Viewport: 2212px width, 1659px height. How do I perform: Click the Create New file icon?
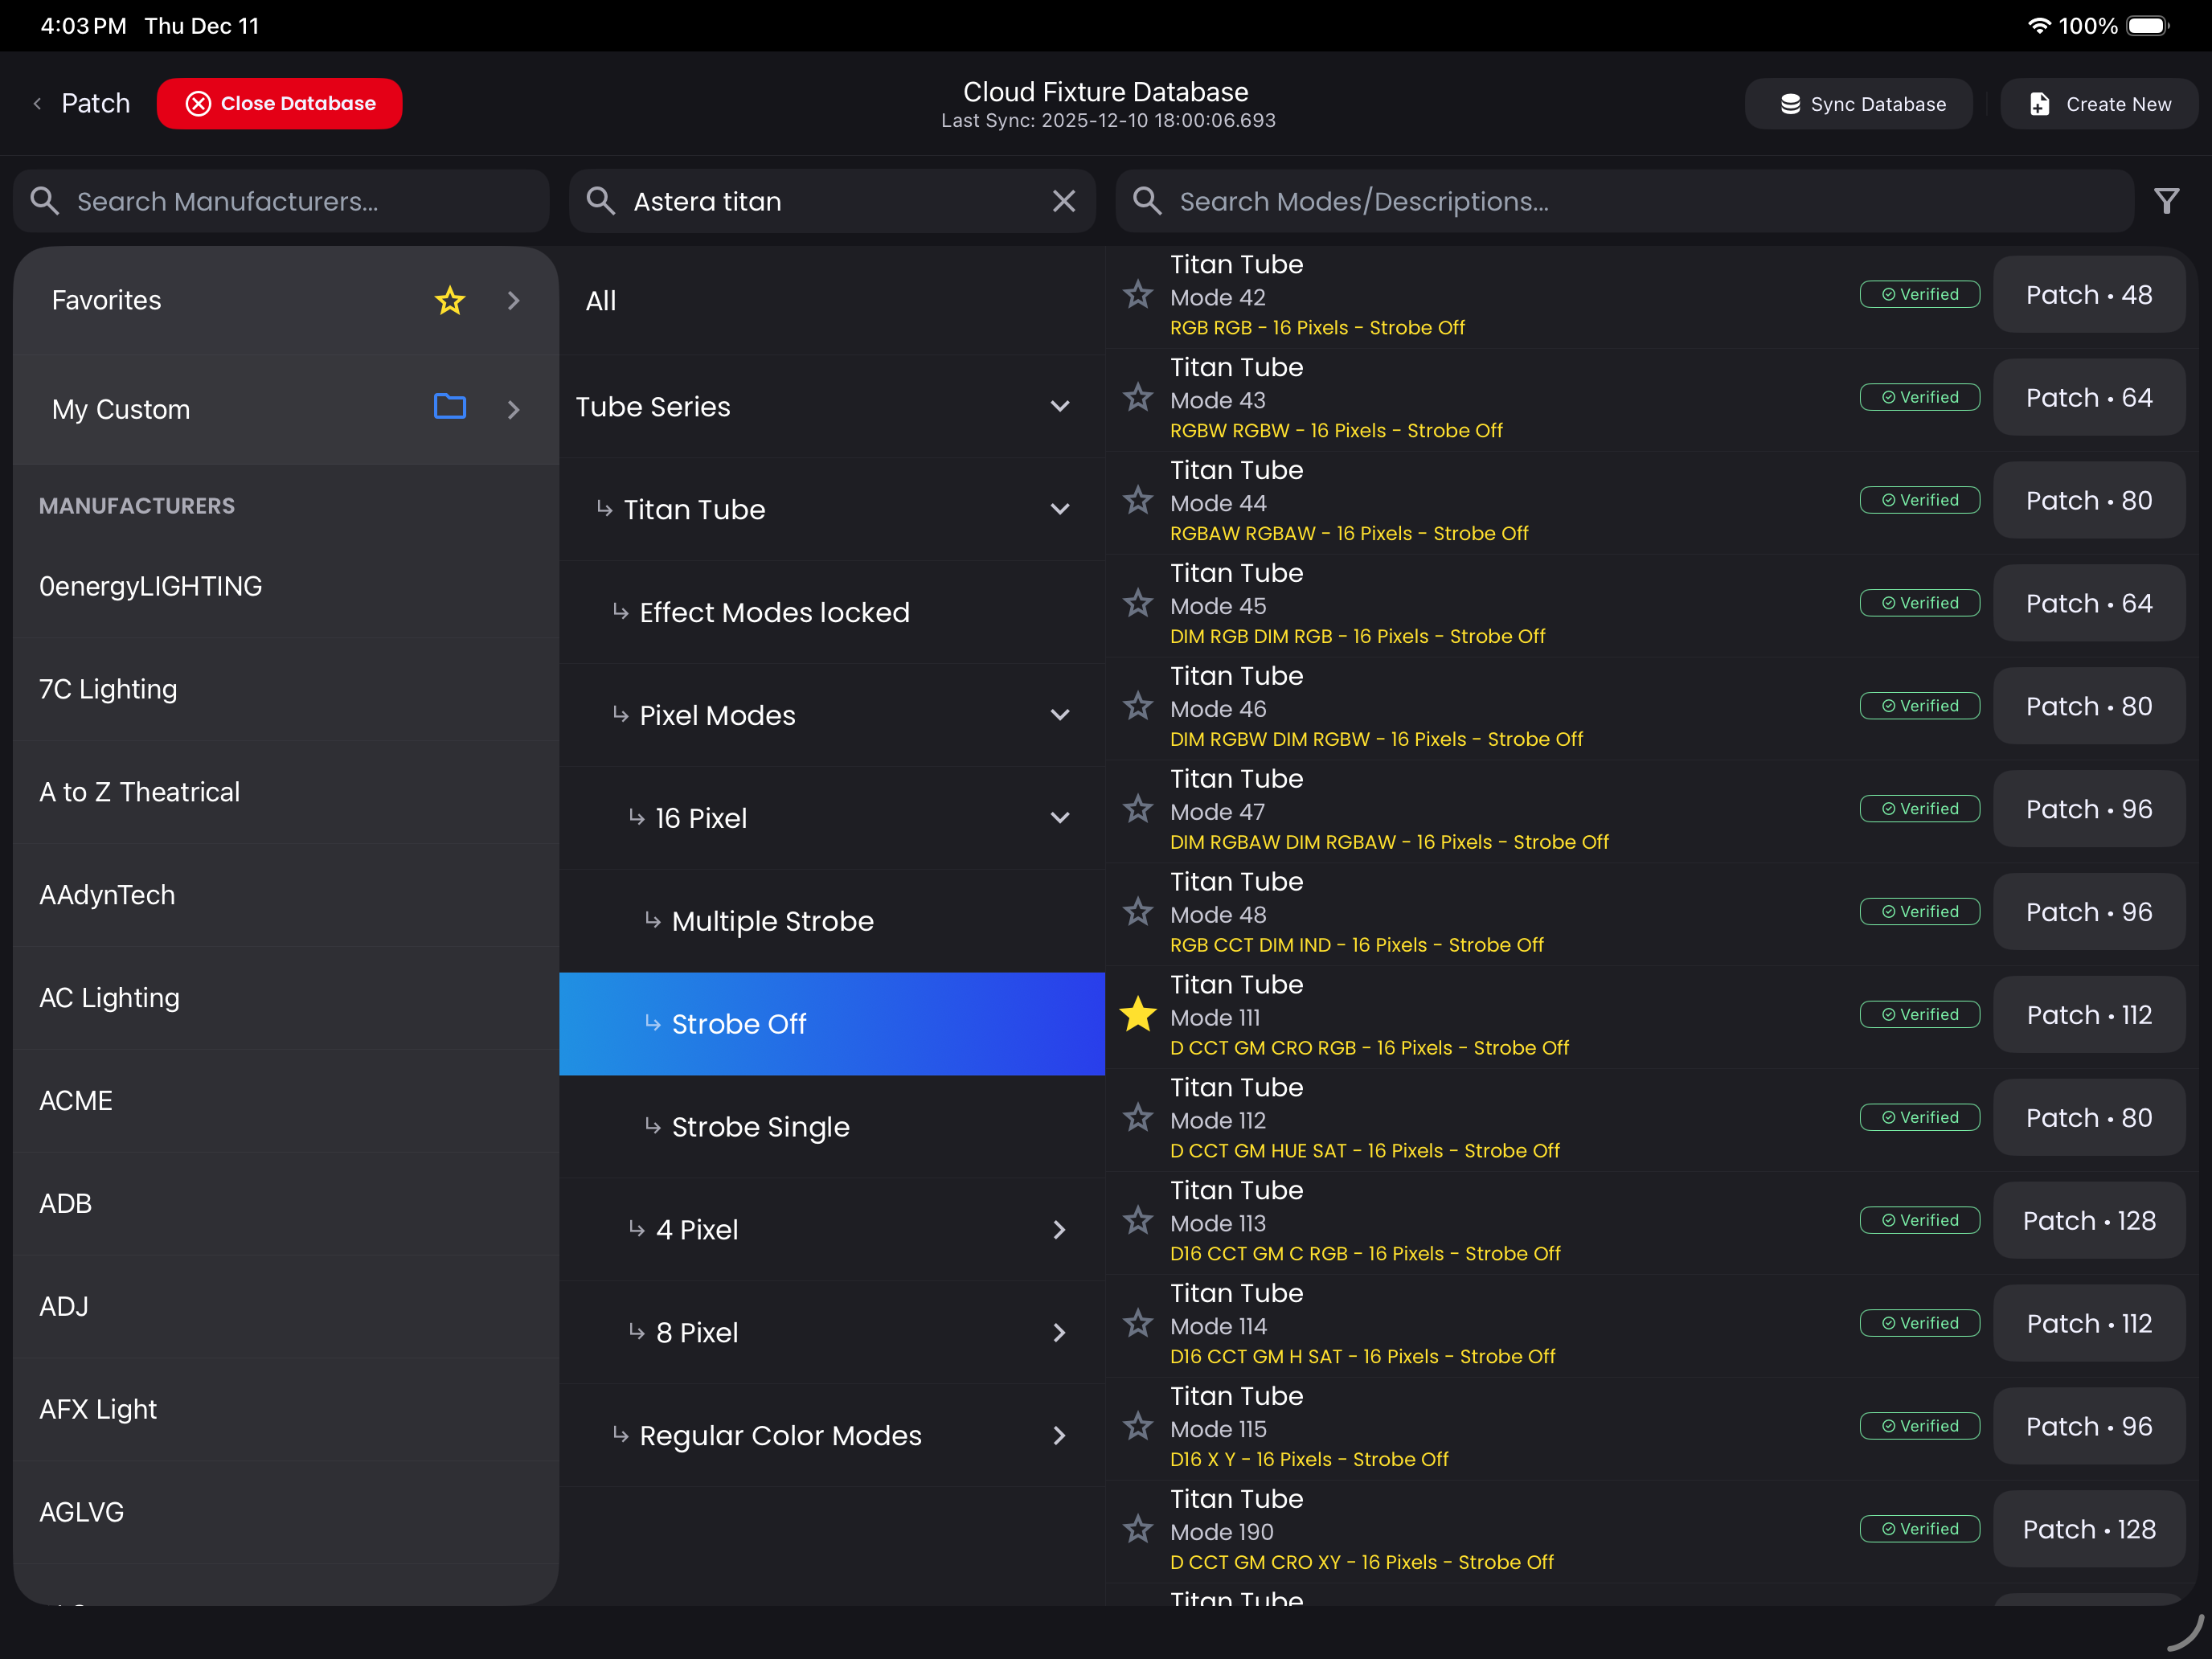[x=2038, y=103]
